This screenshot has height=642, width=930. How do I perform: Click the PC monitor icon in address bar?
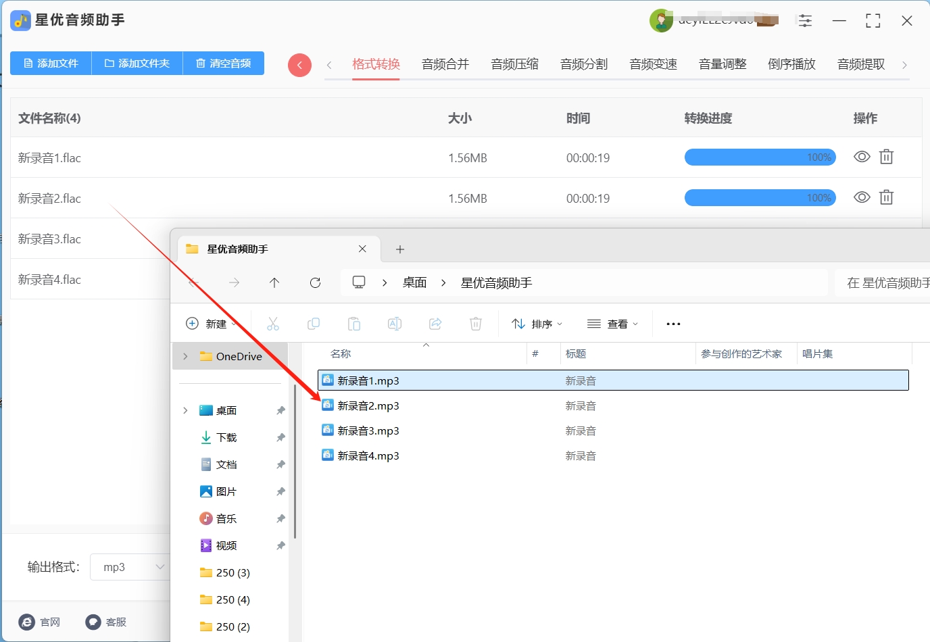[x=359, y=282]
